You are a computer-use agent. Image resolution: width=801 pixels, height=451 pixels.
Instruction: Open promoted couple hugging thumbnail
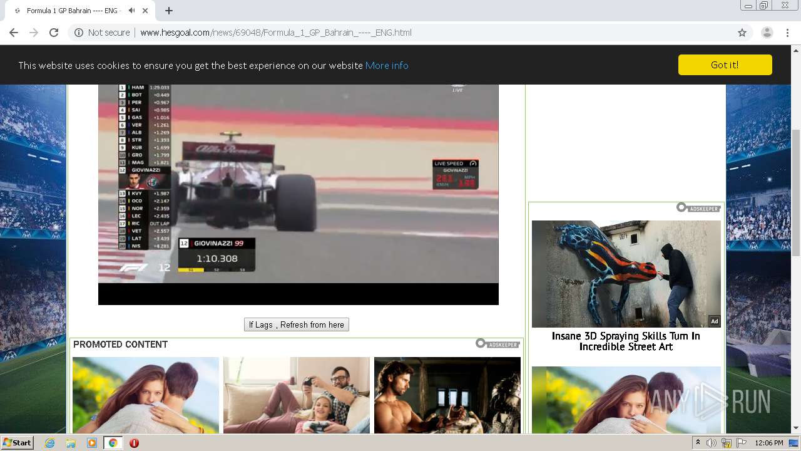[146, 395]
